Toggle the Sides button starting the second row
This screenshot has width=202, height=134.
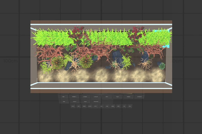[64, 101]
